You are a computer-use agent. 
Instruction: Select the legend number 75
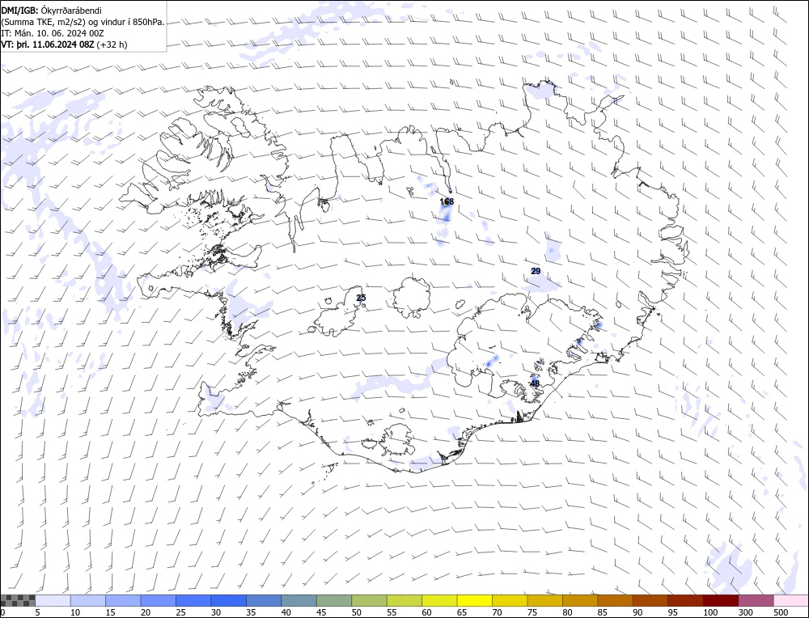(x=532, y=612)
